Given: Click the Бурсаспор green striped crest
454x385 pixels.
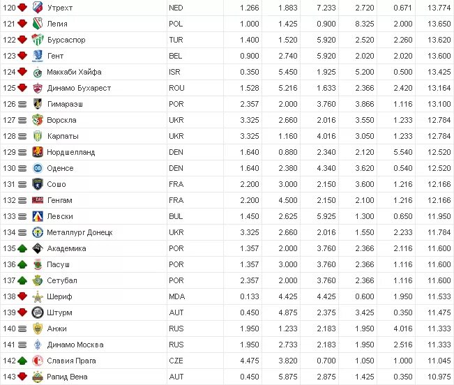Looking at the screenshot, I should 38,40.
